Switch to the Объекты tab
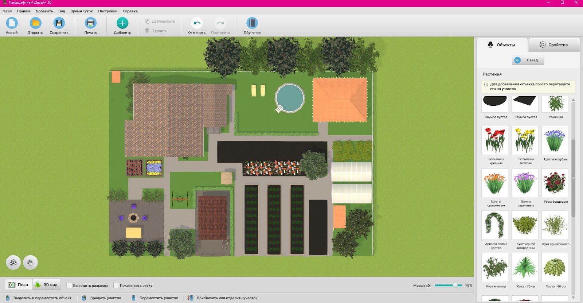 click(x=502, y=45)
